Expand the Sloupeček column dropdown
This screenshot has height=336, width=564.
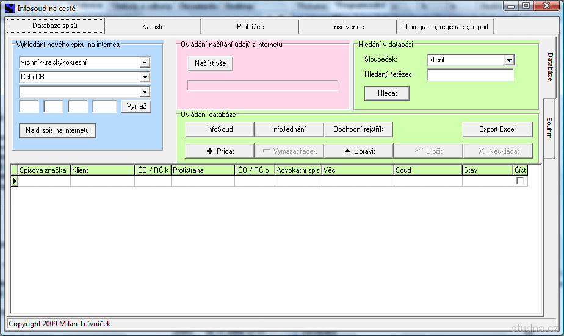(509, 60)
